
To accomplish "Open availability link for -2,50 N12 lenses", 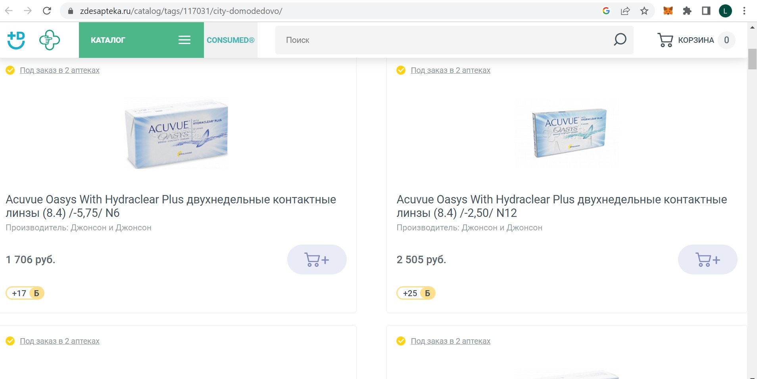I will pos(450,70).
